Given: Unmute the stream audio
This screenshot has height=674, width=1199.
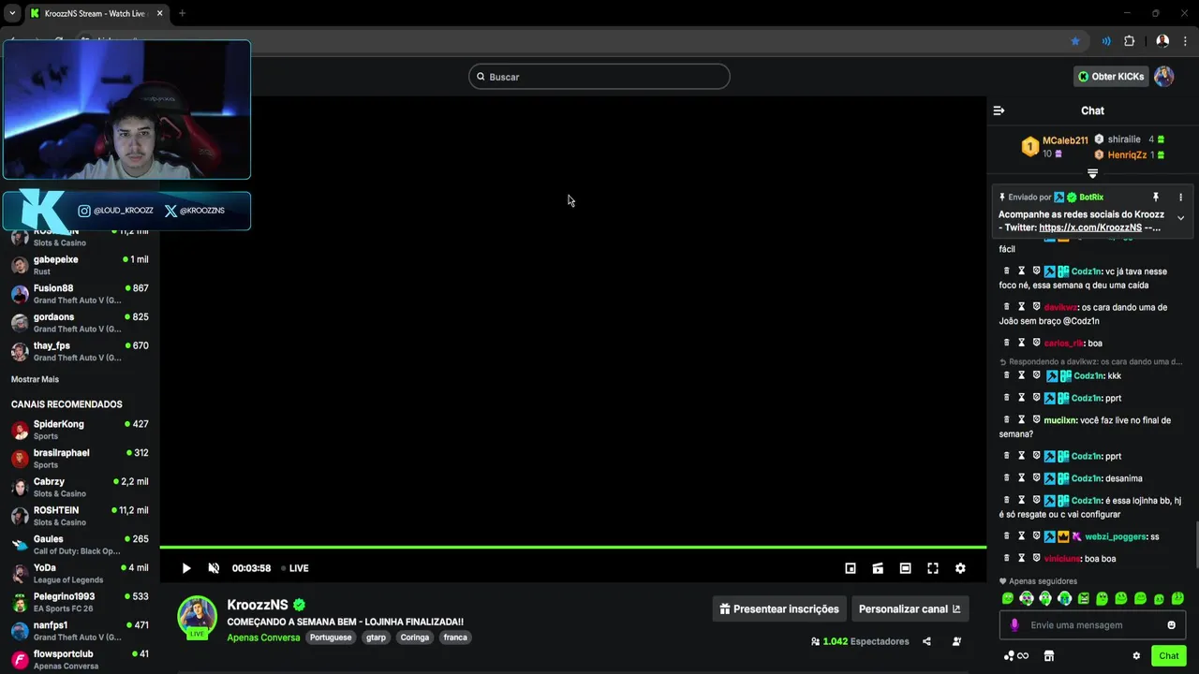Looking at the screenshot, I should point(214,568).
